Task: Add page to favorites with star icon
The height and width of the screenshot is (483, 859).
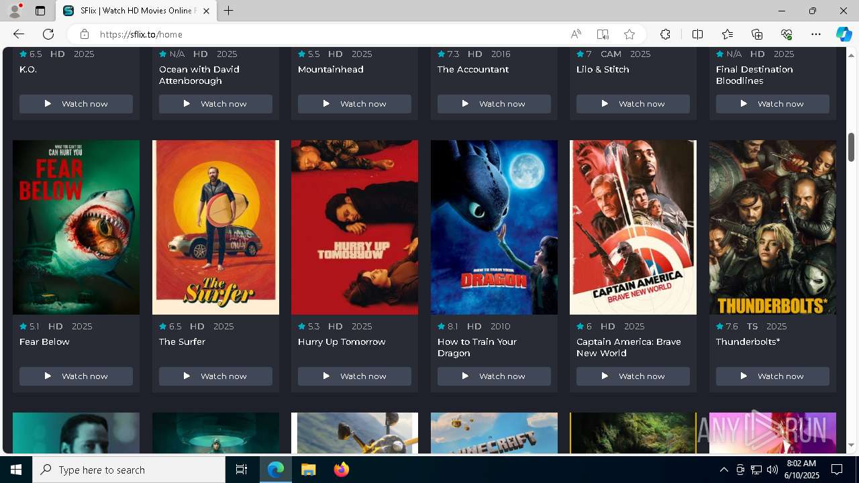Action: 629,34
